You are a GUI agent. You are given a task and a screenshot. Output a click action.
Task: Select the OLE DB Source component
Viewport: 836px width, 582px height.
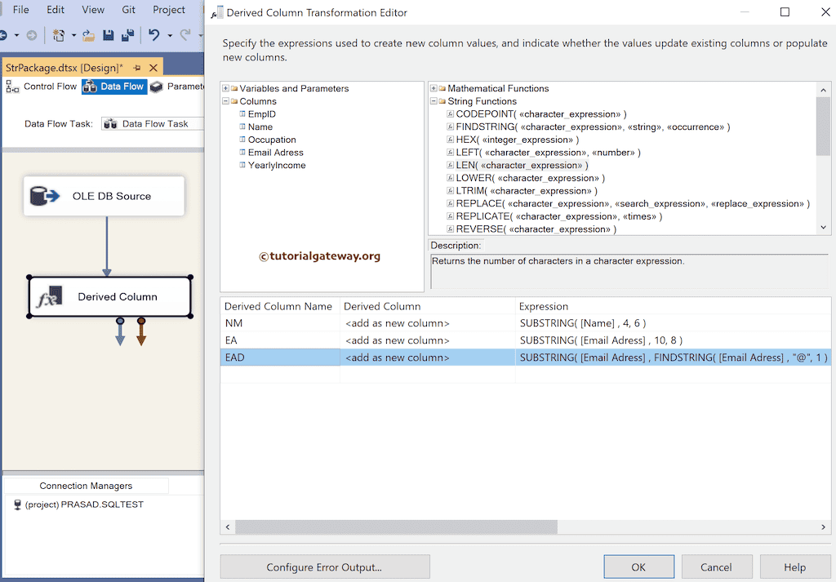tap(104, 196)
